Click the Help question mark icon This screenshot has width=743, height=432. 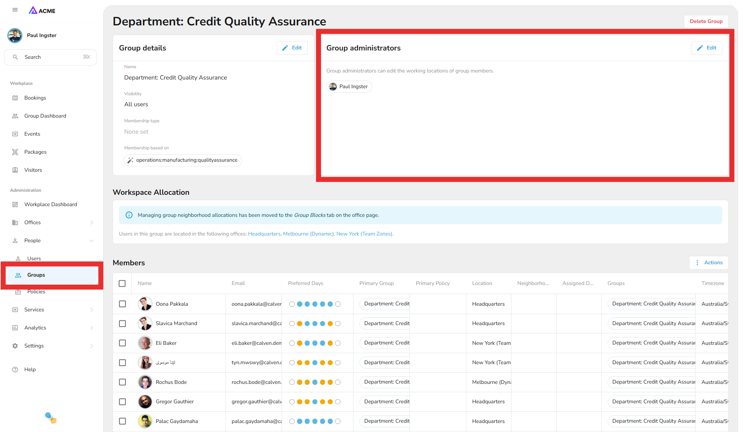[x=15, y=370]
